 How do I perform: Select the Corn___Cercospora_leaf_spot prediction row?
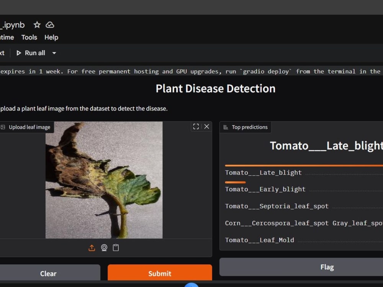[x=304, y=223]
